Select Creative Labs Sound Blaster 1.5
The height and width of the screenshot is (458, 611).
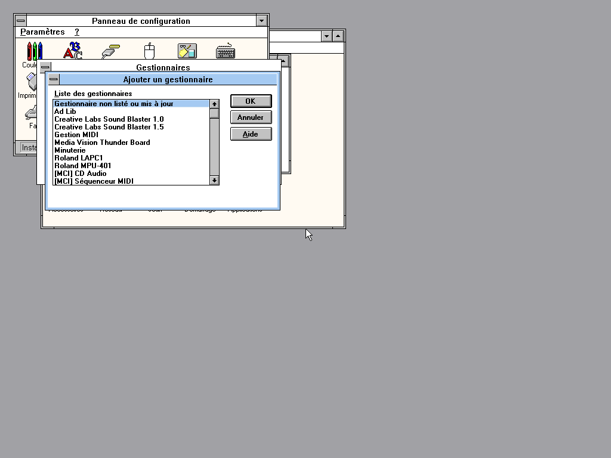pyautogui.click(x=131, y=127)
